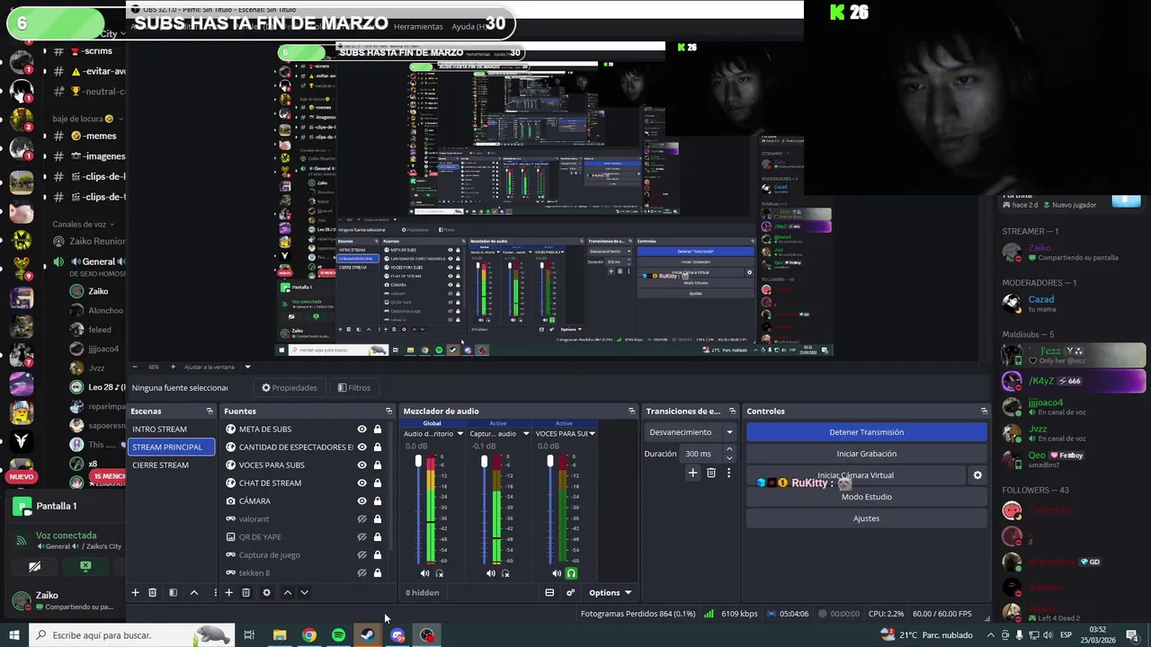Click Iniciar Grabación button
Screen dimensions: 1151x647
tap(866, 454)
